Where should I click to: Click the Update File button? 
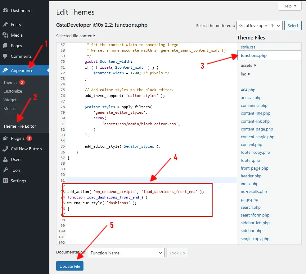(x=70, y=266)
